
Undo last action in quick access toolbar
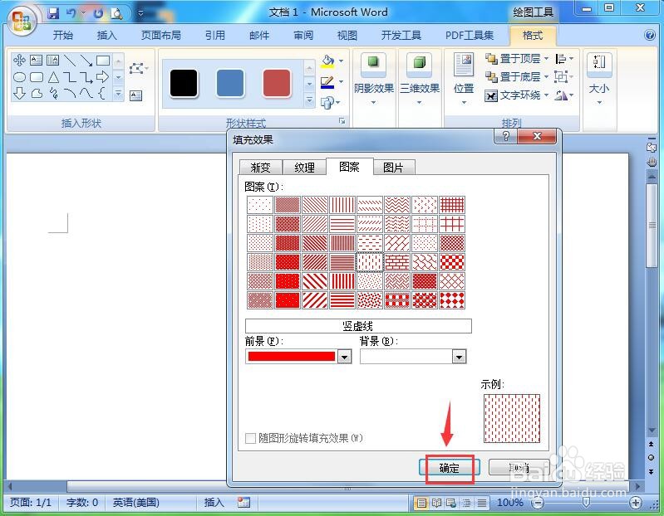71,13
